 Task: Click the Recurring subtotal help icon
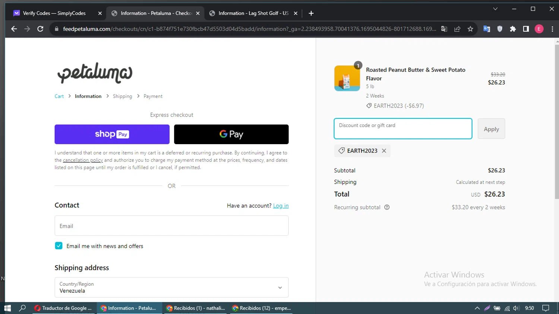point(387,207)
